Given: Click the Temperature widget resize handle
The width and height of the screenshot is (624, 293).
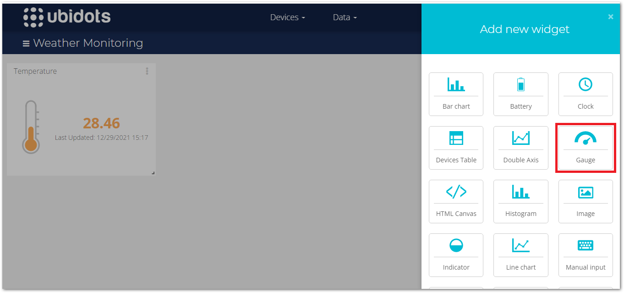Looking at the screenshot, I should (x=153, y=173).
